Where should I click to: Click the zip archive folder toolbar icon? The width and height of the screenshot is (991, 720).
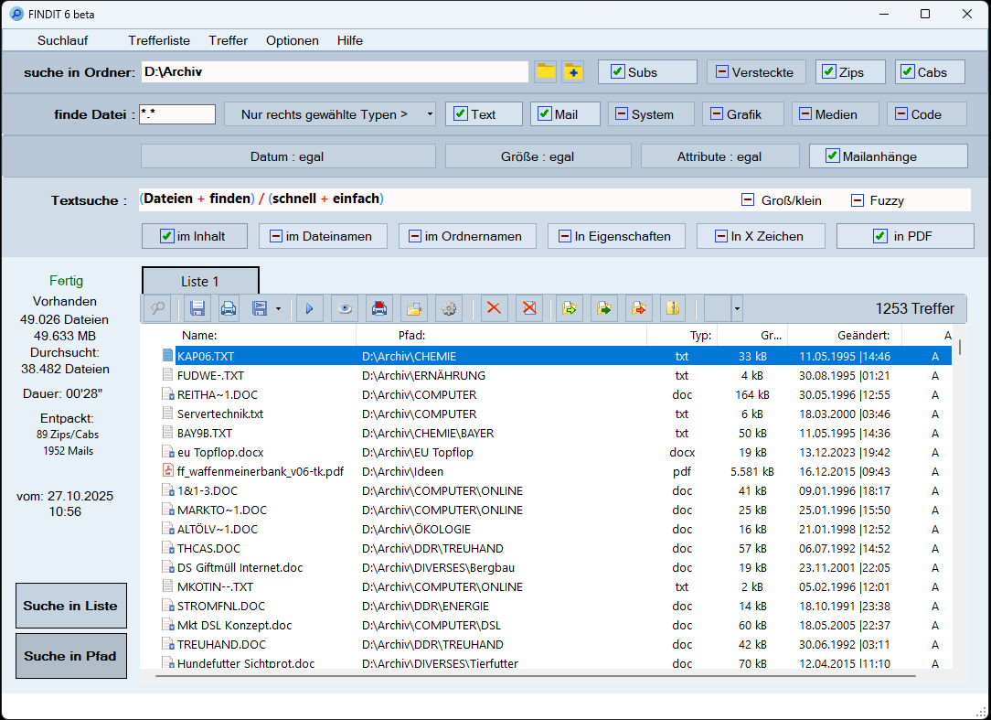(x=673, y=309)
